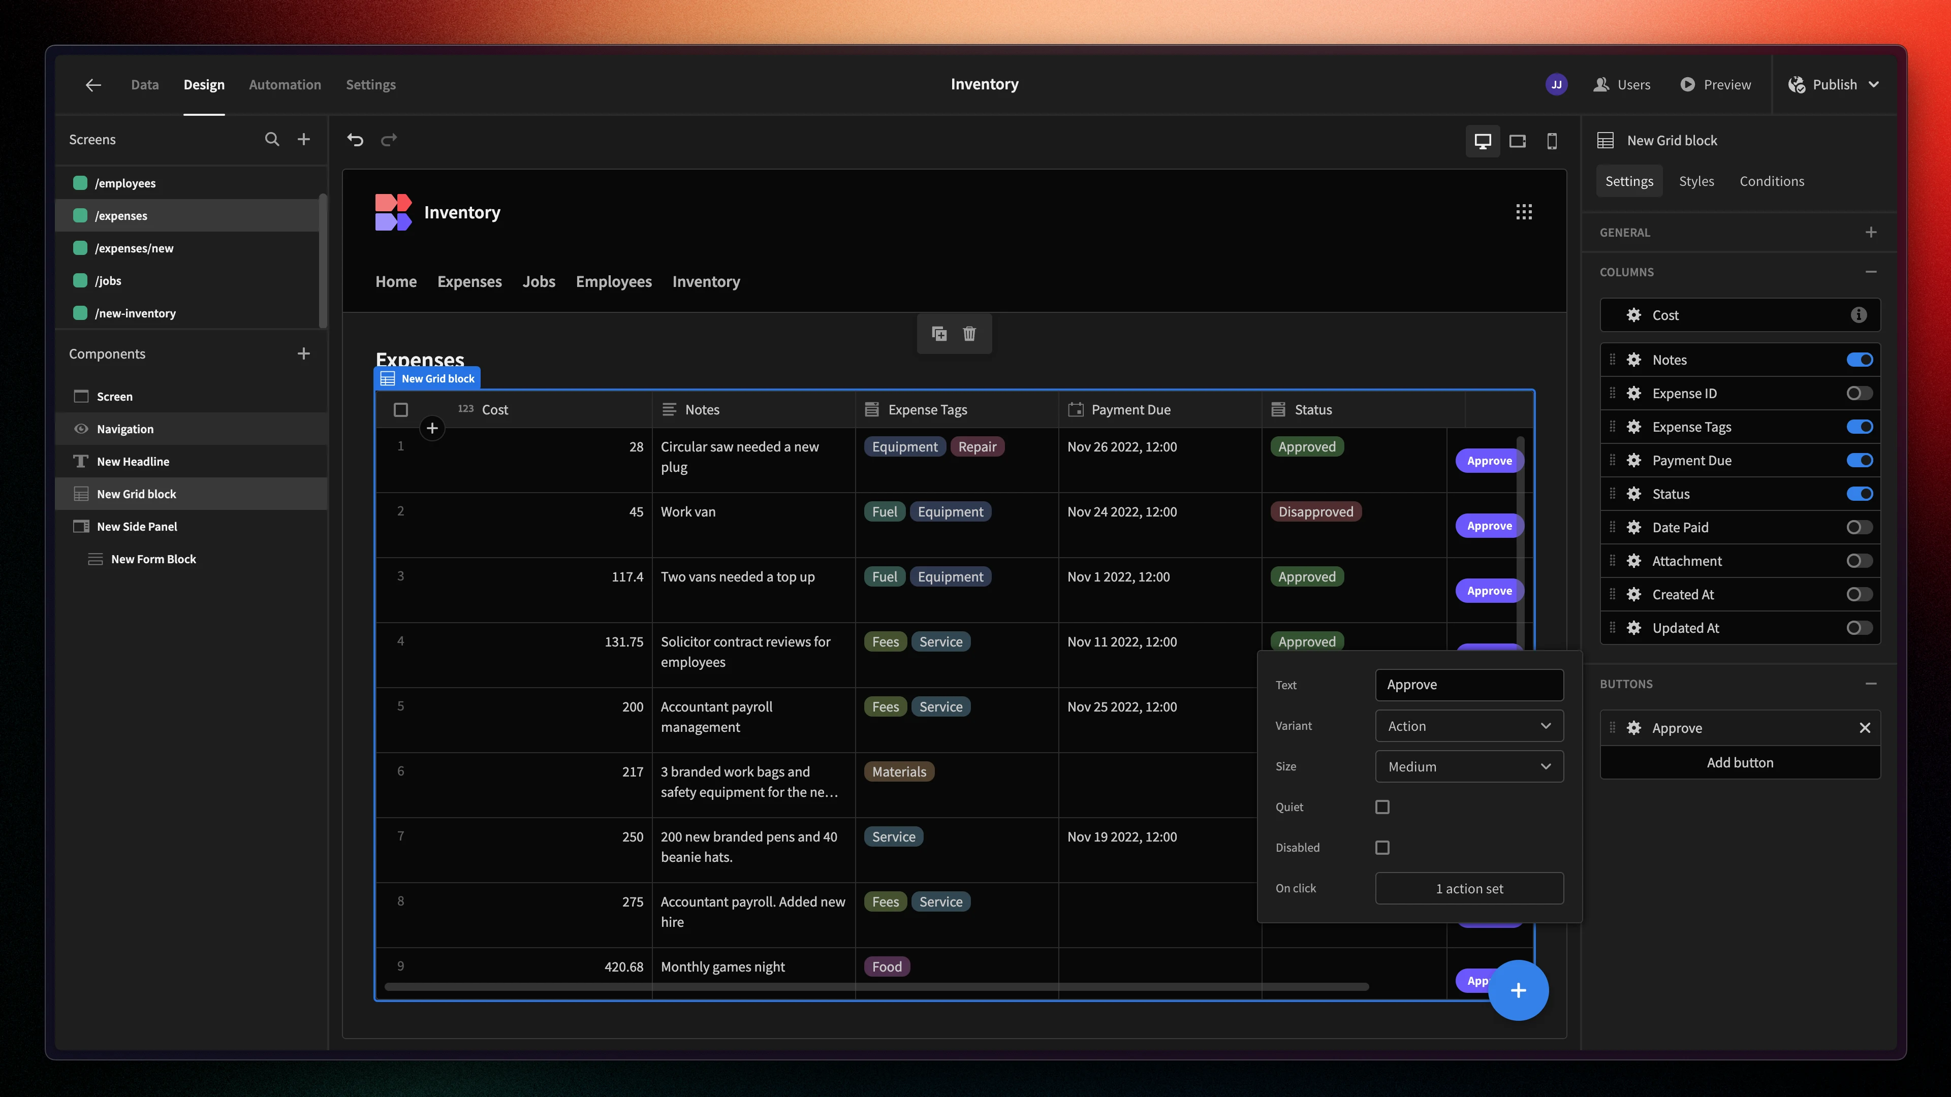The height and width of the screenshot is (1097, 1951).
Task: Collapse the Columns section
Action: pyautogui.click(x=1871, y=272)
